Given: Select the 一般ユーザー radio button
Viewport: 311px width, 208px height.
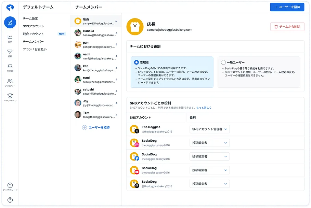Looking at the screenshot, I should coord(223,63).
